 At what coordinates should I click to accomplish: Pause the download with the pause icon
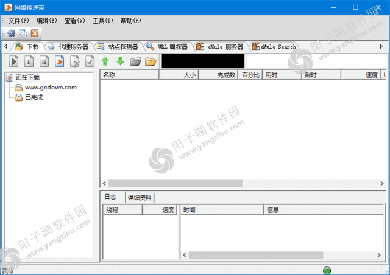click(x=29, y=61)
